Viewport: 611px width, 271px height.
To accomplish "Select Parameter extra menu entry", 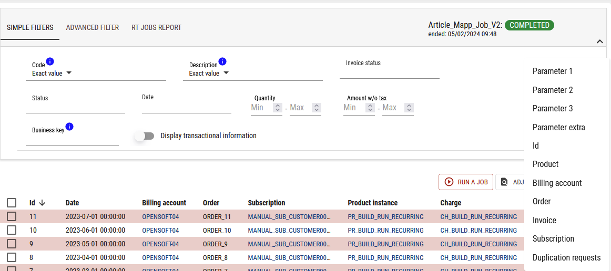I will coord(567,127).
